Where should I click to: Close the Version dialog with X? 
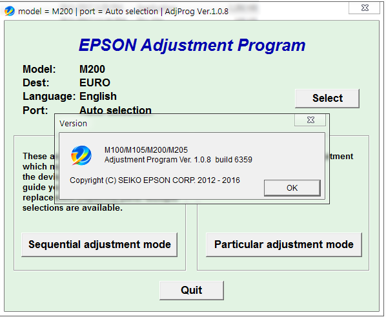[x=310, y=120]
